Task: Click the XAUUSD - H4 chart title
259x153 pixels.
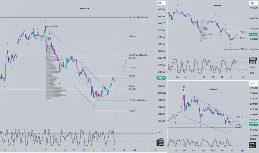Action: pyautogui.click(x=216, y=6)
